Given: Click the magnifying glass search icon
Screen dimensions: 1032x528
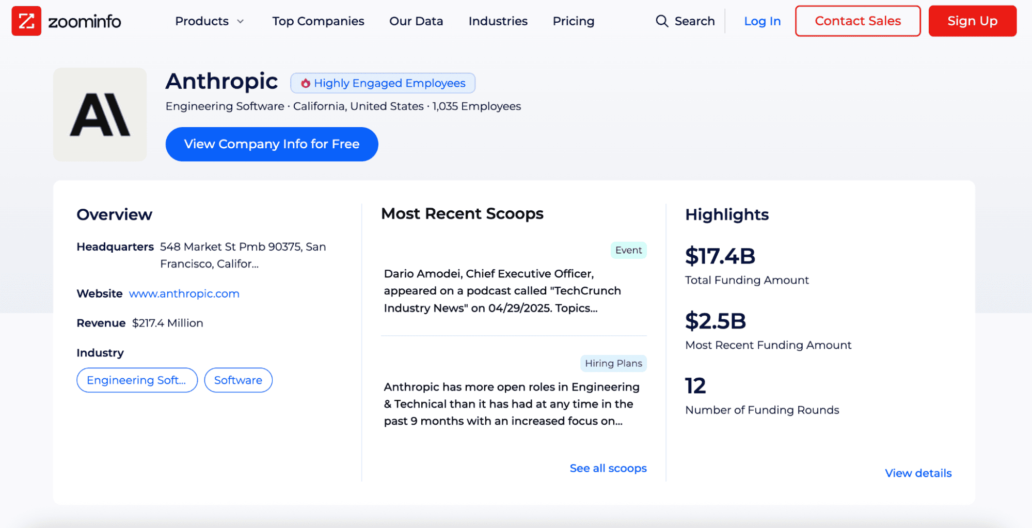Looking at the screenshot, I should (x=662, y=21).
